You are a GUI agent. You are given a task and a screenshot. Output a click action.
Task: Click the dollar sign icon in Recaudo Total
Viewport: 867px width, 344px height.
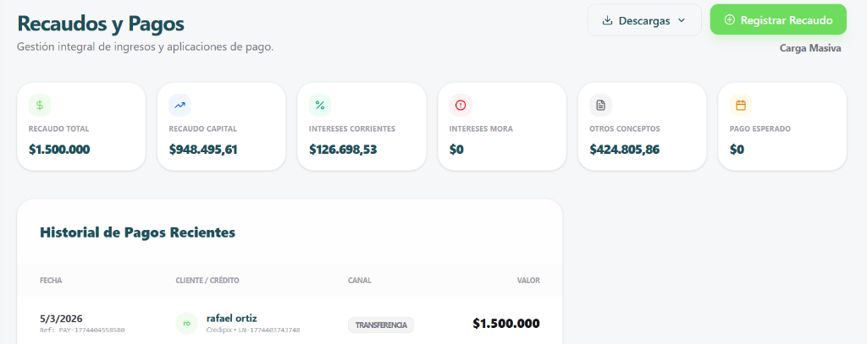pos(39,105)
